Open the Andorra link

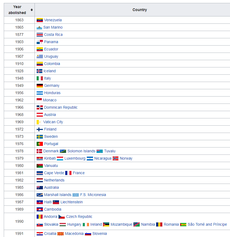50,217
